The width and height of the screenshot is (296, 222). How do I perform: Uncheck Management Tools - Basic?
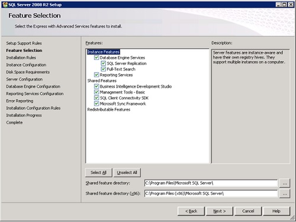pos(96,92)
